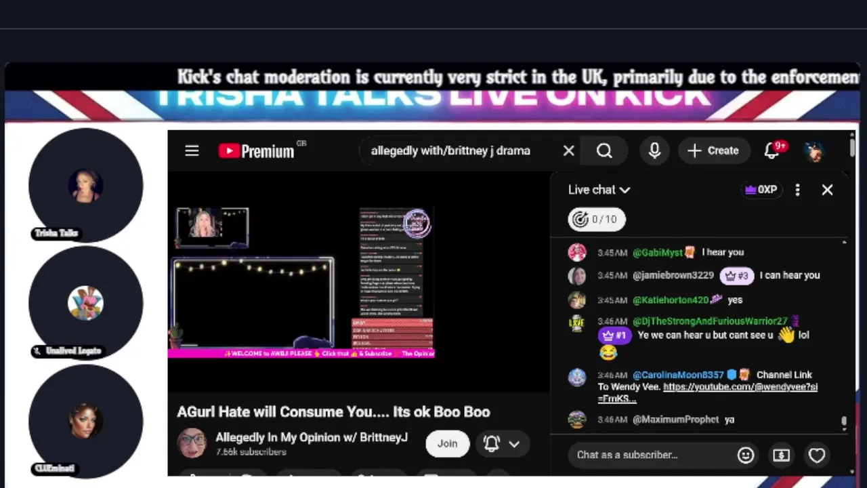Open notifications bell showing 9+
The height and width of the screenshot is (488, 867).
coord(772,150)
